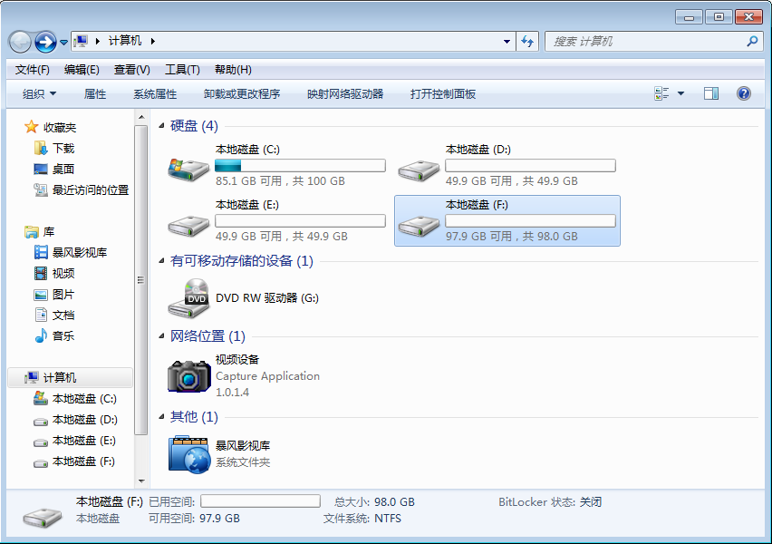Open the 查看(V) menu

pos(131,70)
